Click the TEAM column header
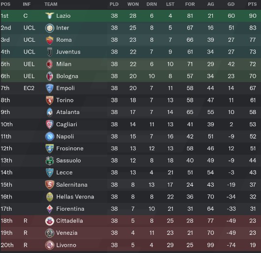The image size is (261, 253). pos(51,4)
